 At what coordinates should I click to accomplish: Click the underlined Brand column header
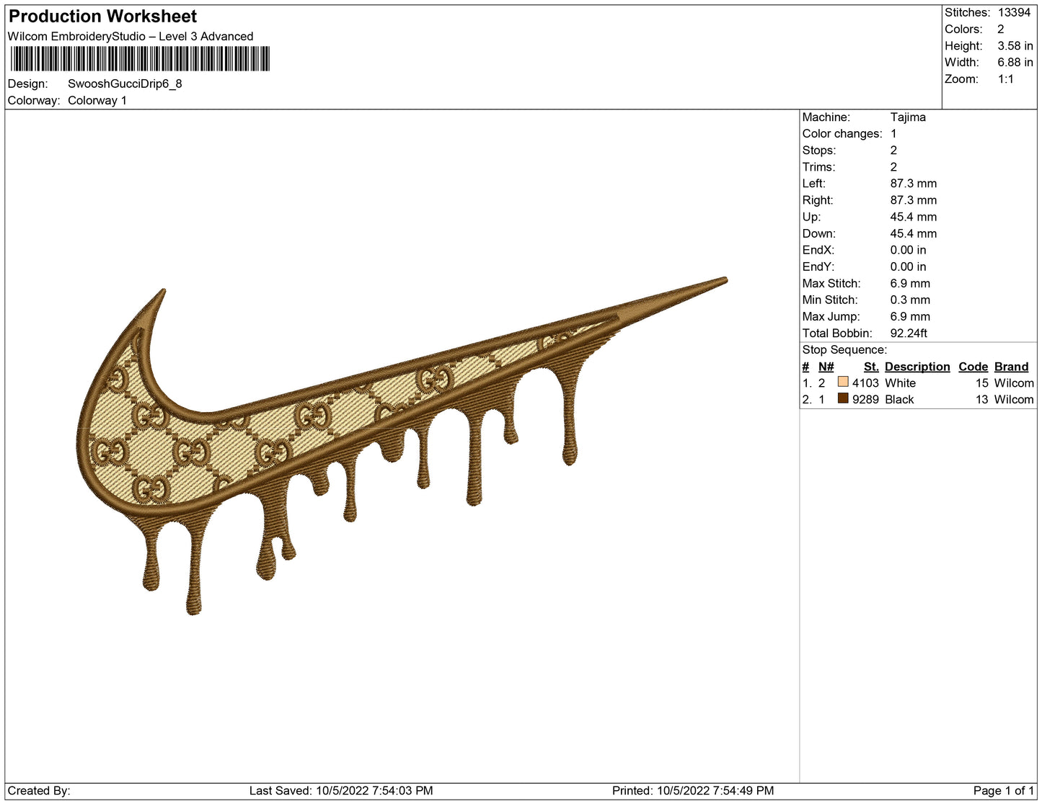(x=1011, y=367)
